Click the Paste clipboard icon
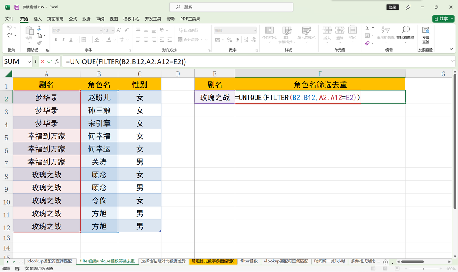The width and height of the screenshot is (458, 272). (29, 31)
